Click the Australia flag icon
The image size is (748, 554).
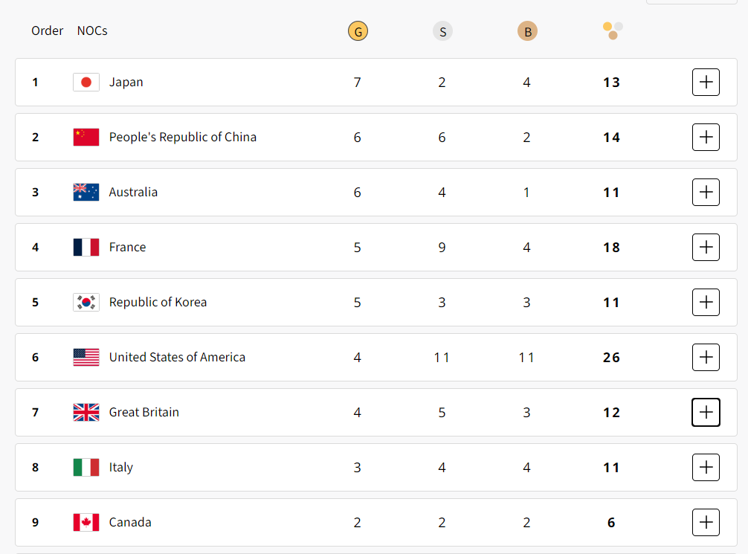click(86, 192)
